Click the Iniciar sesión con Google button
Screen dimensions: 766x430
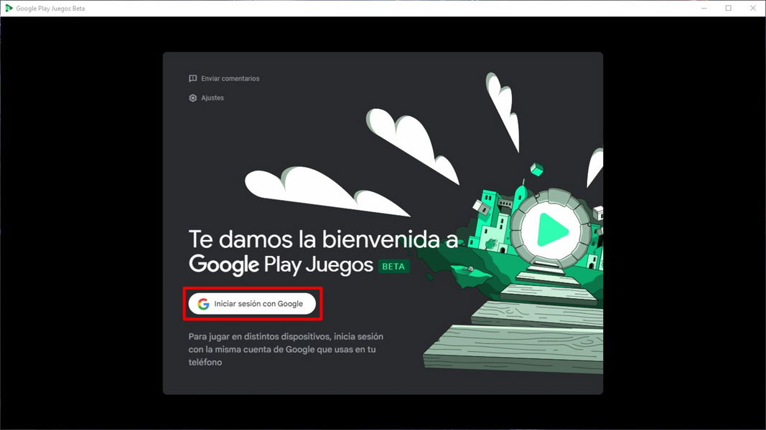click(x=252, y=304)
